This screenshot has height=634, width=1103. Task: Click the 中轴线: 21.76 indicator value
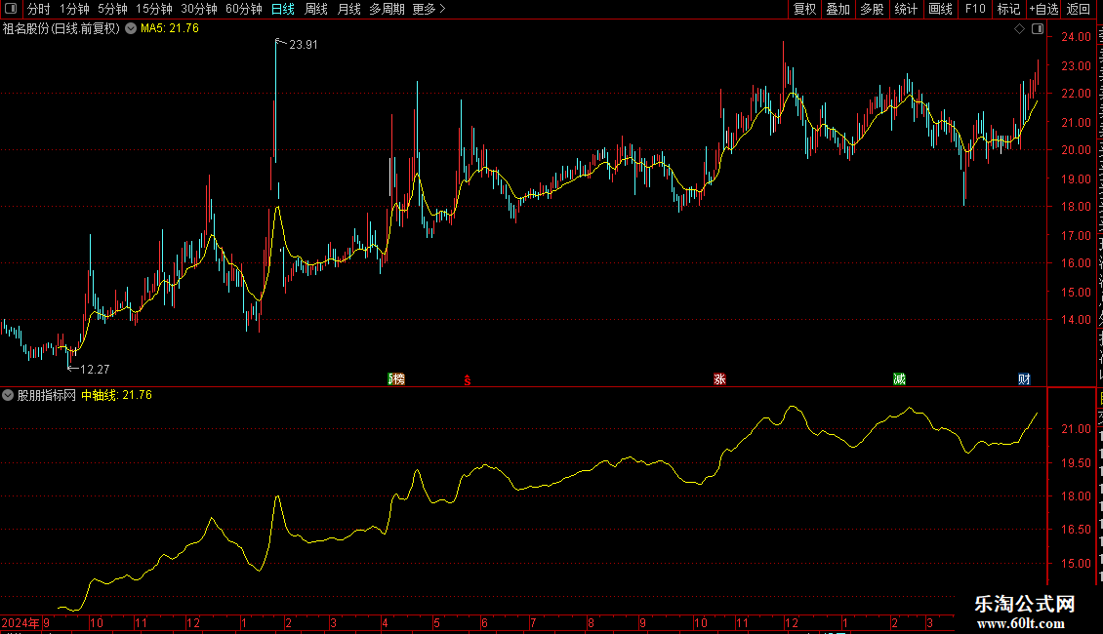(116, 395)
